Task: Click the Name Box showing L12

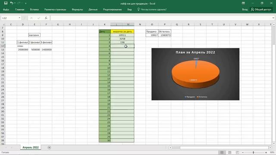Action: 9,18
